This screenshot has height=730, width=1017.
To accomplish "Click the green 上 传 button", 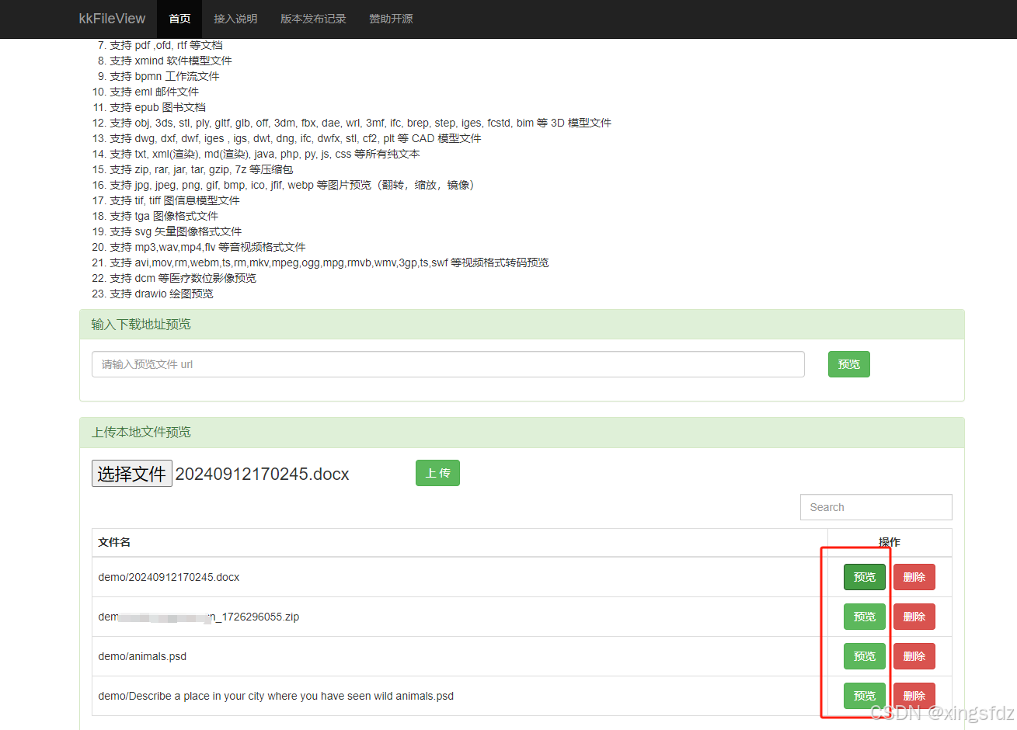I will click(437, 473).
